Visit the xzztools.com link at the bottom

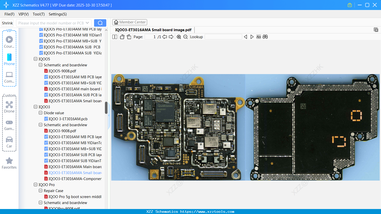click(191, 212)
